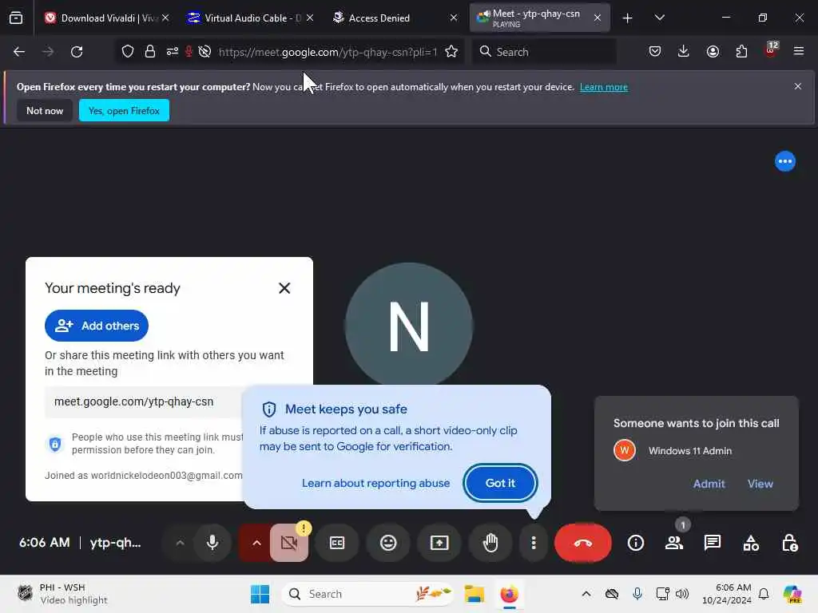818x613 pixels.
Task: Open the Windows Start menu
Action: coord(260,594)
